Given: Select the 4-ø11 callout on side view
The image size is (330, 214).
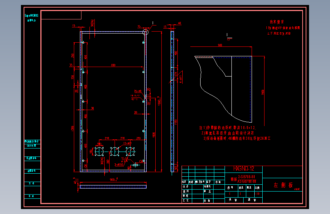Looking at the screenshot, I should pyautogui.click(x=180, y=79).
